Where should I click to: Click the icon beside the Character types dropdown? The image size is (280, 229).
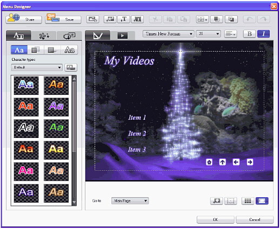[x=71, y=67]
